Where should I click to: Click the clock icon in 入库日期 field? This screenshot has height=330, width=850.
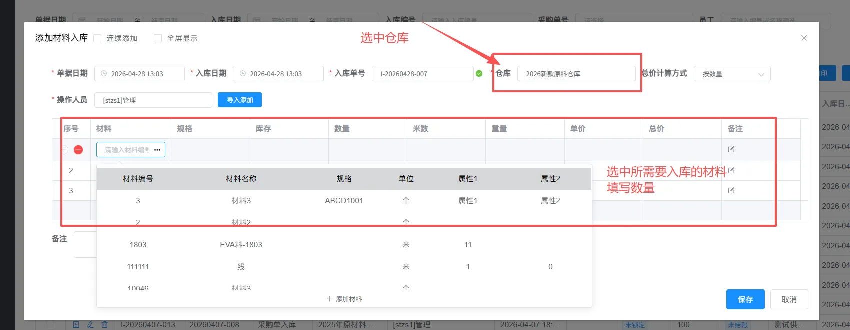pos(243,74)
